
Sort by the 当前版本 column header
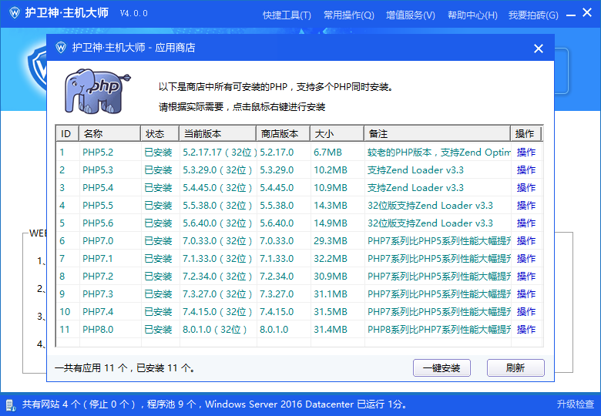(218, 134)
